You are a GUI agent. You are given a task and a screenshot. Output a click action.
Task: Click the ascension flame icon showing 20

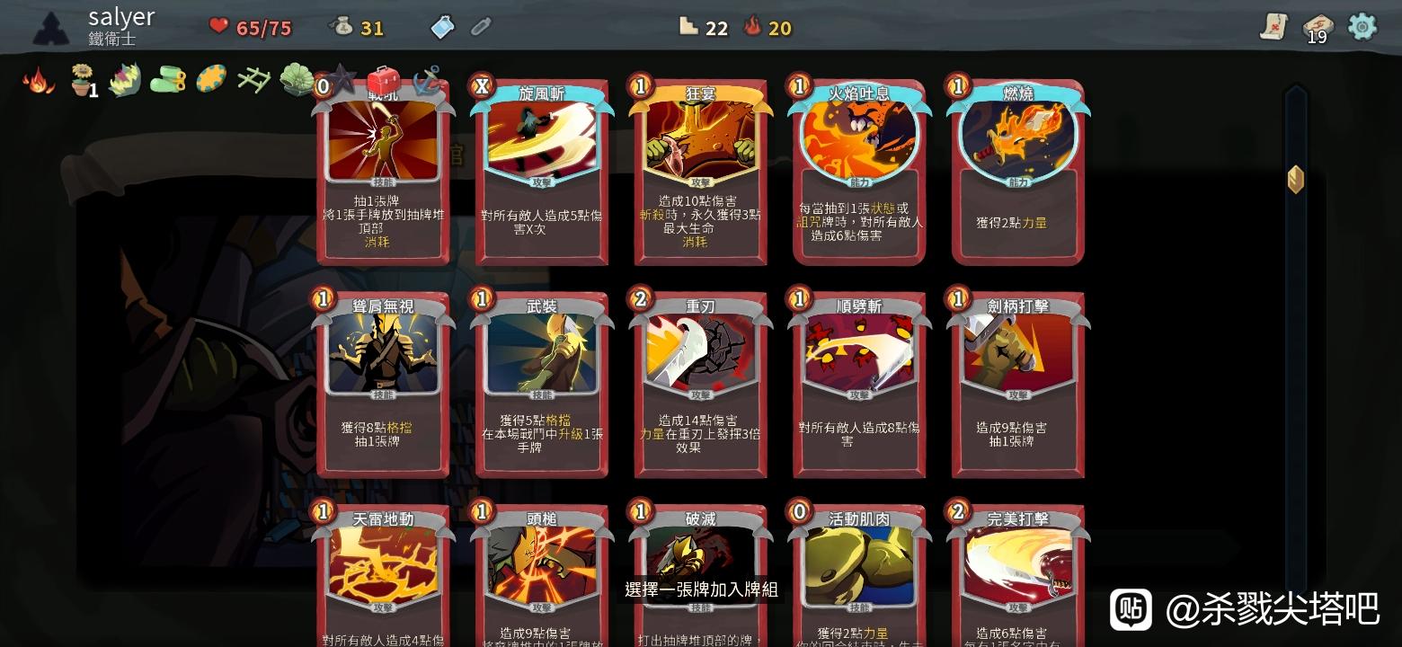[752, 27]
